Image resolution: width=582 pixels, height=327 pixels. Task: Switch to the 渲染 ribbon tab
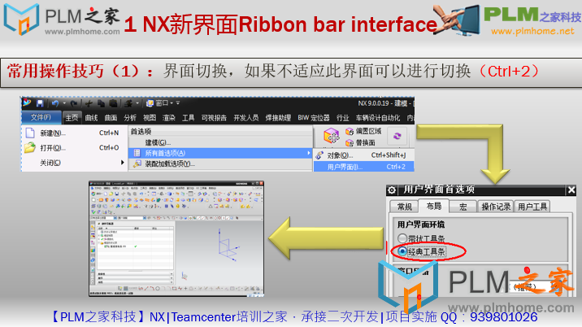(x=168, y=118)
